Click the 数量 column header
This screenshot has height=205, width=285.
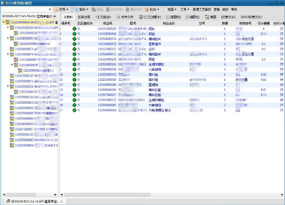[x=225, y=23]
